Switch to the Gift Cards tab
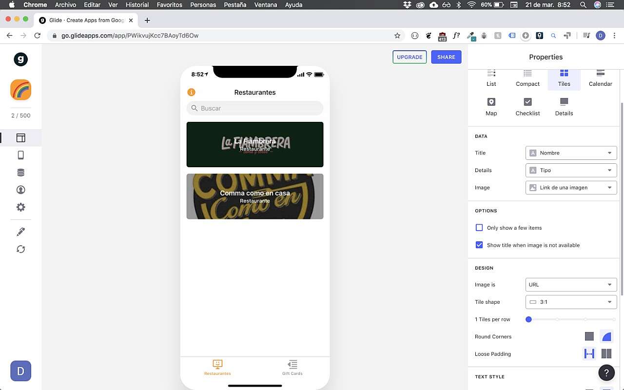624x390 pixels. [x=292, y=367]
